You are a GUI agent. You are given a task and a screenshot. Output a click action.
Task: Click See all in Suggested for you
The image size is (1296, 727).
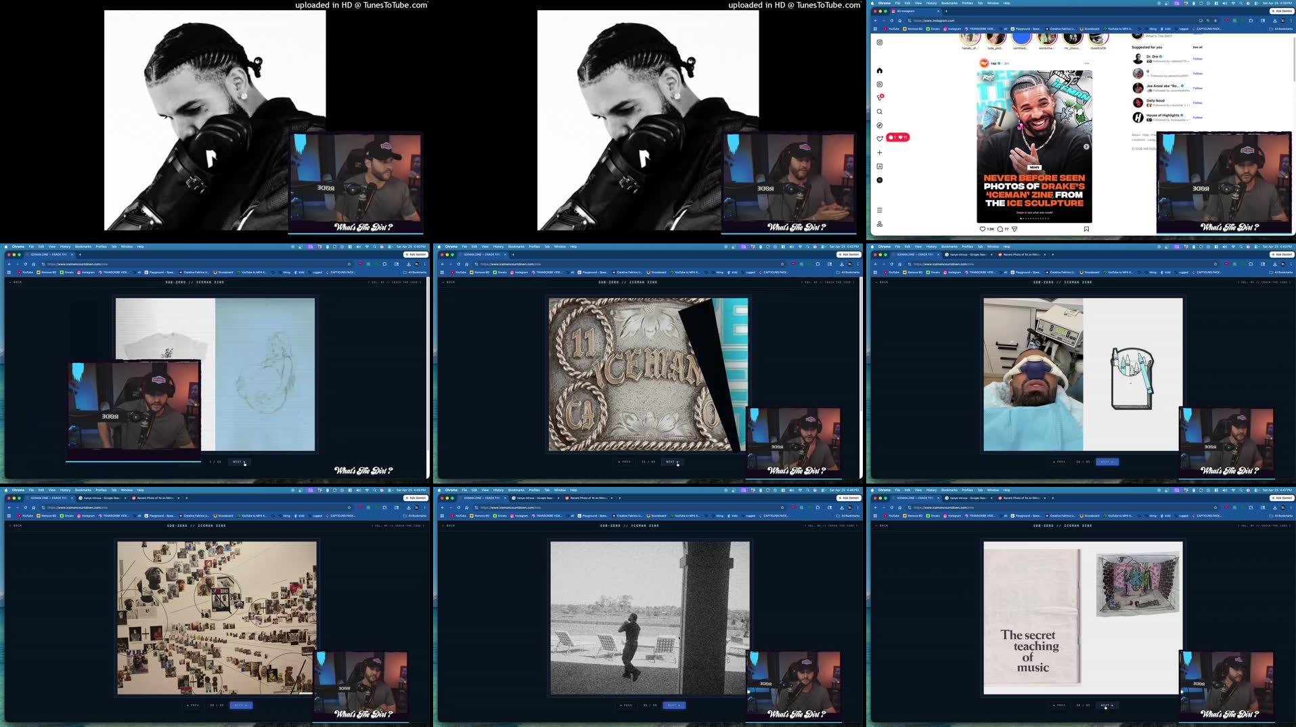[1197, 47]
